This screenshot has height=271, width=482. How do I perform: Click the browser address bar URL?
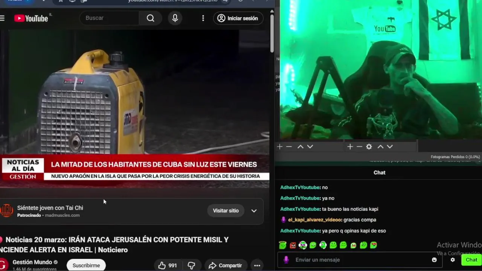(172, 1)
